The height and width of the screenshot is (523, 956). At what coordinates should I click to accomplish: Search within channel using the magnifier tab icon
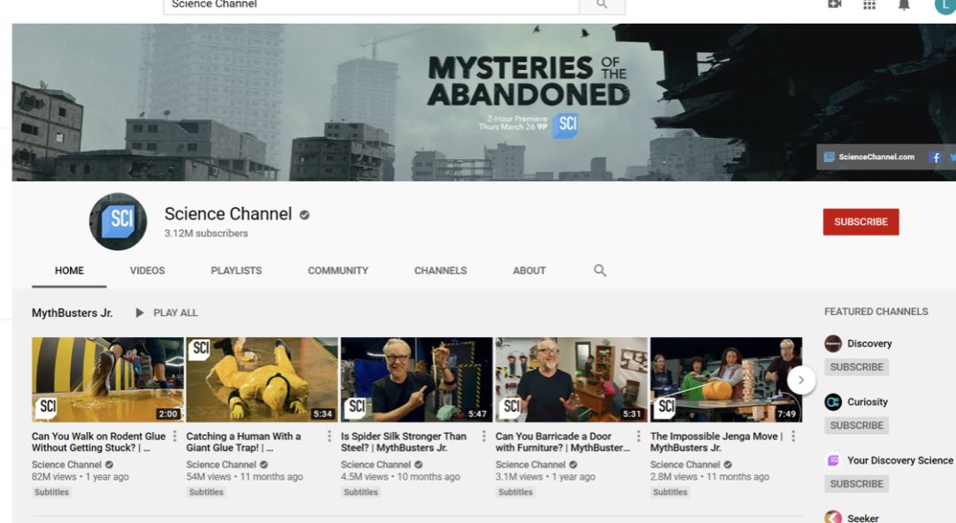pyautogui.click(x=600, y=270)
